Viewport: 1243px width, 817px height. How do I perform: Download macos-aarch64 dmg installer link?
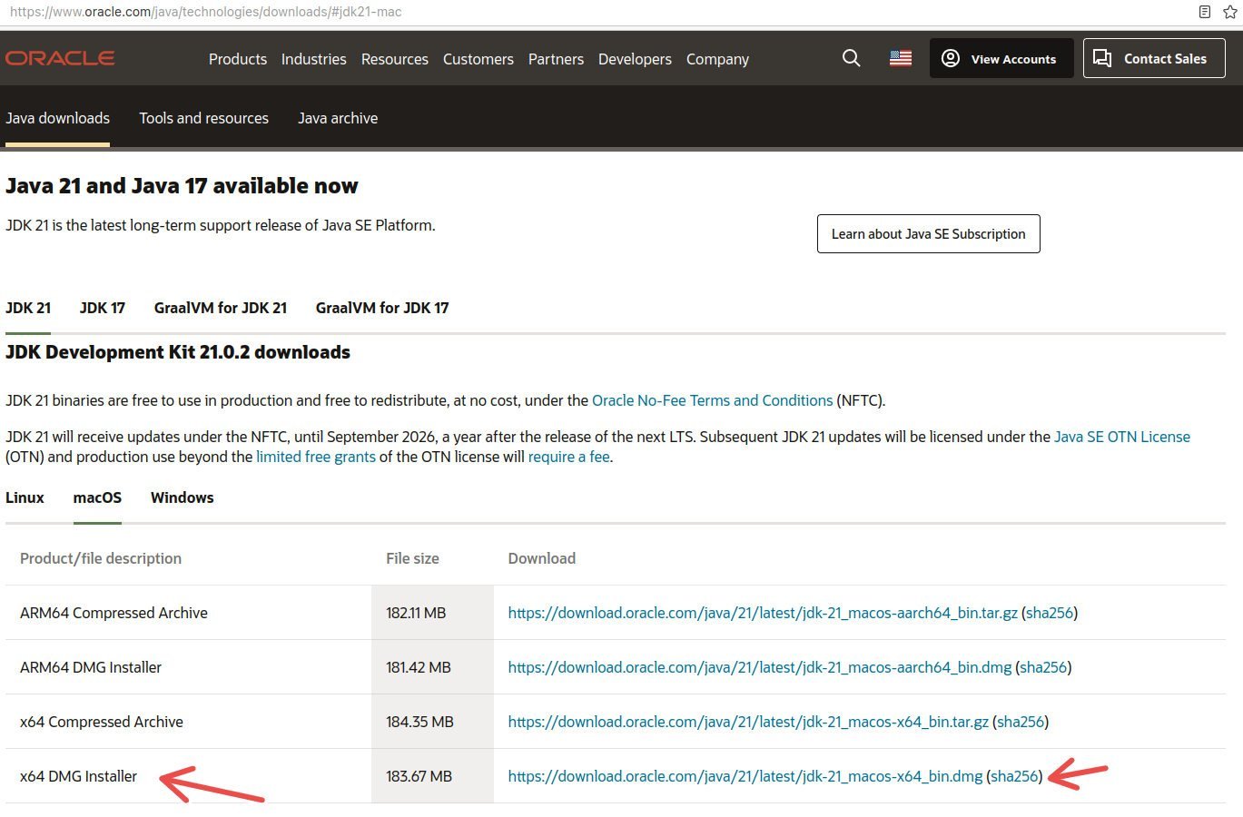760,667
